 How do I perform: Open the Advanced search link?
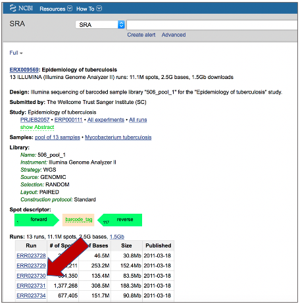click(x=174, y=35)
